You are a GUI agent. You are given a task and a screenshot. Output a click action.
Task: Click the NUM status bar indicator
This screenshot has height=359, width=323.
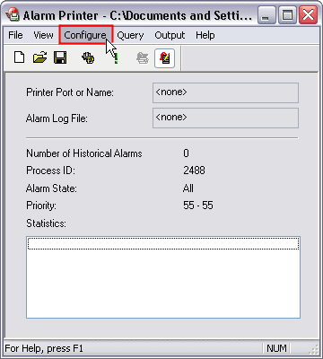[x=276, y=348]
